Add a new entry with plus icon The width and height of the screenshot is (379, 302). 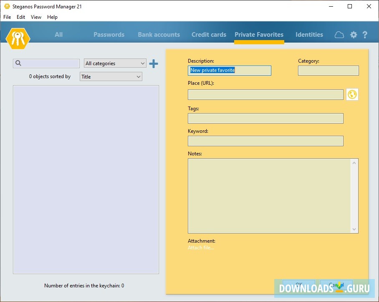pos(154,63)
